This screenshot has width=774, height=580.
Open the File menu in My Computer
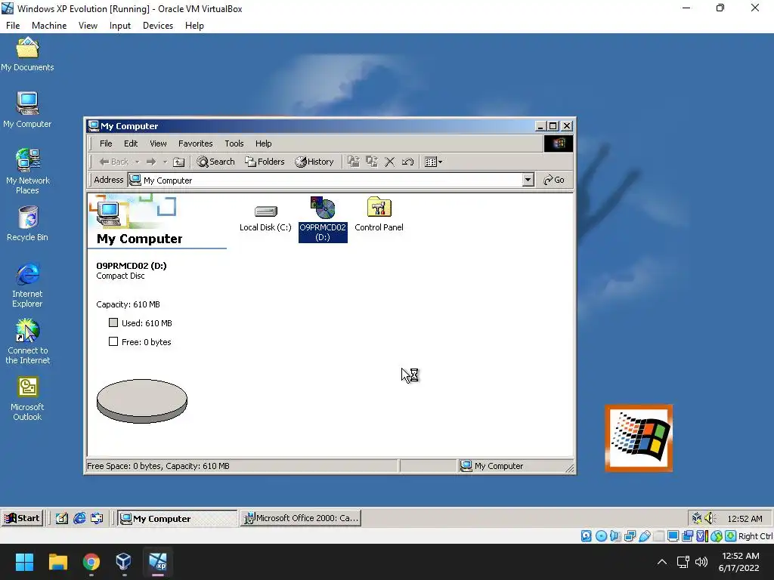106,143
